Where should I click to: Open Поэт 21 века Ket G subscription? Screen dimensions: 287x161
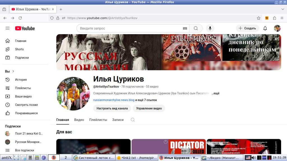[x=25, y=134]
